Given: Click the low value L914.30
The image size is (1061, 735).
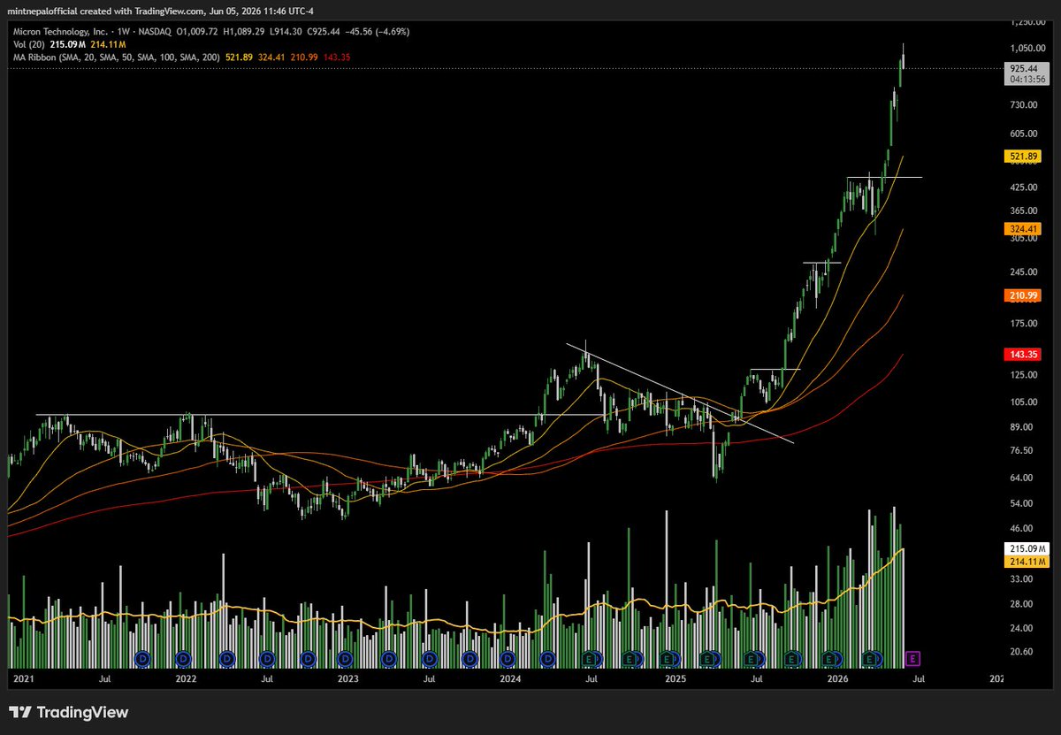Looking at the screenshot, I should click(286, 31).
